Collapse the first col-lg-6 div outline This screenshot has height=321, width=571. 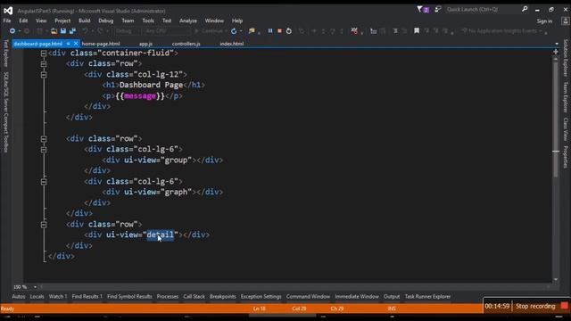pos(44,150)
